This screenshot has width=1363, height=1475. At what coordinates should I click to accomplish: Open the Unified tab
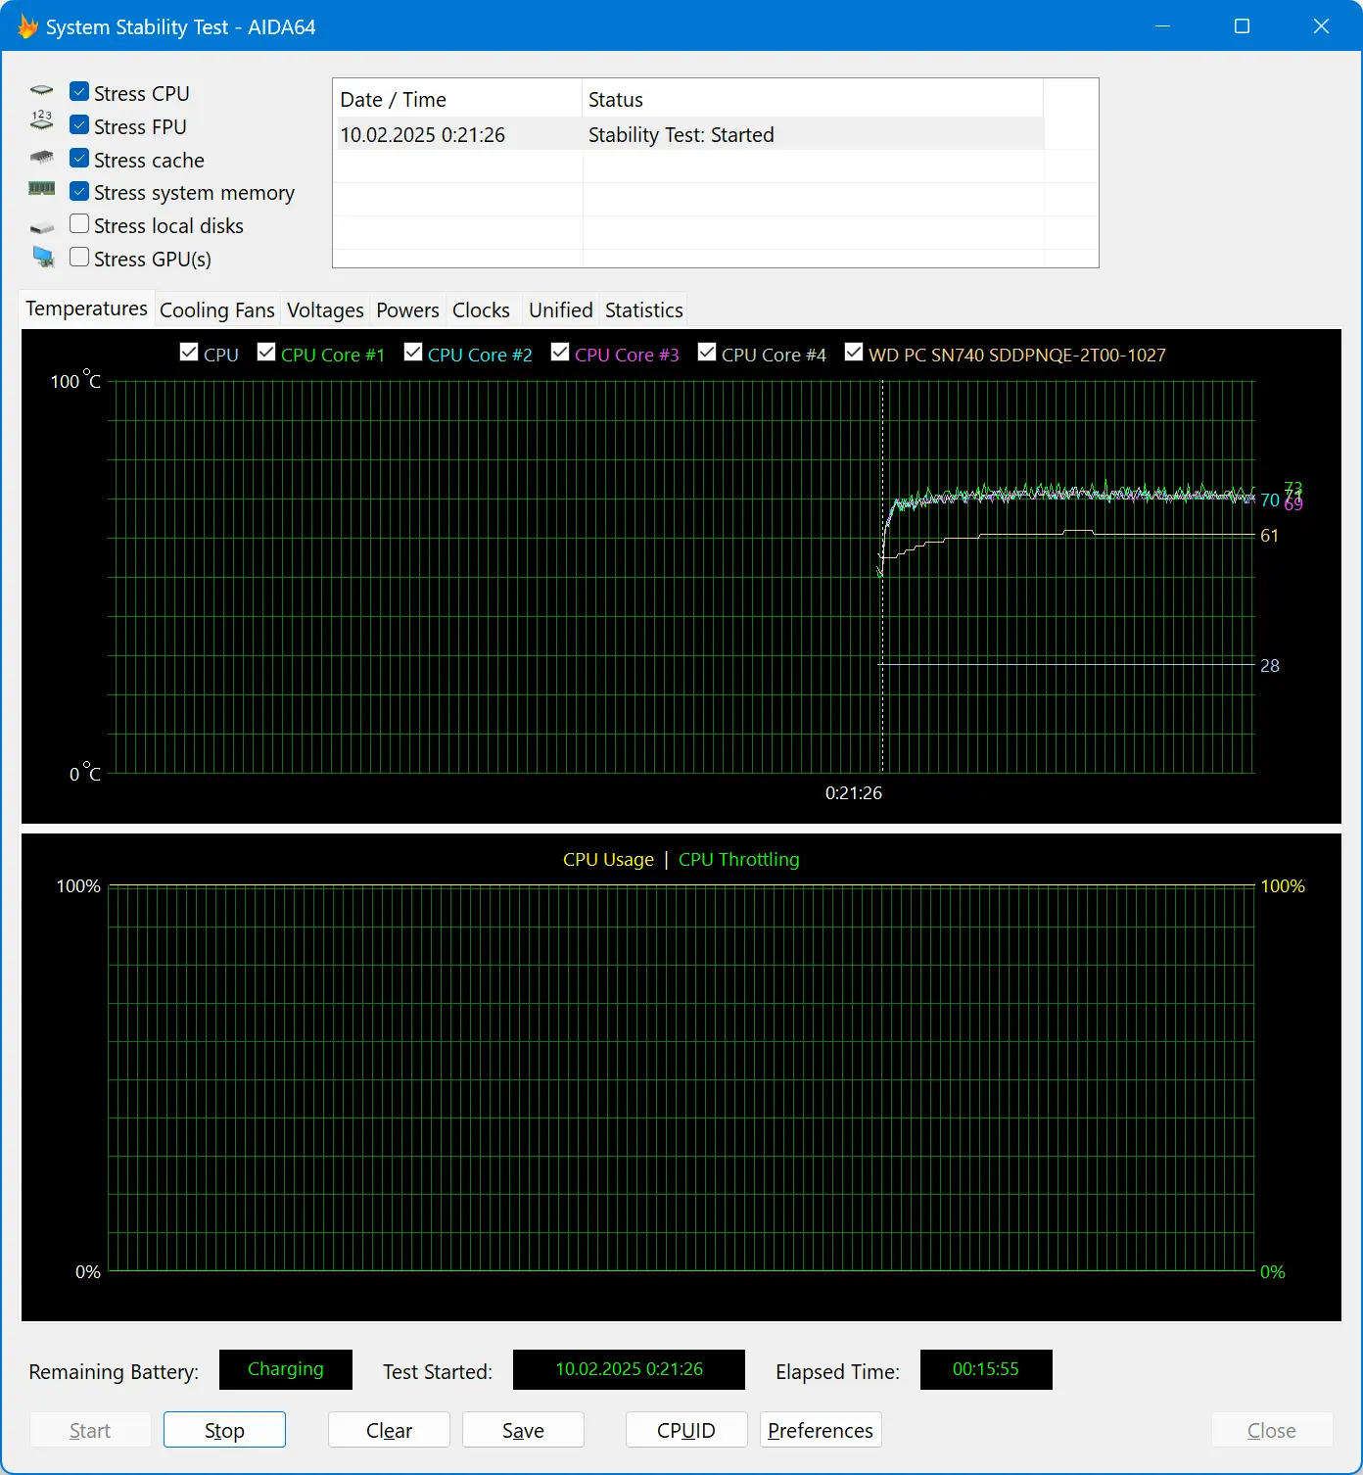tap(561, 310)
